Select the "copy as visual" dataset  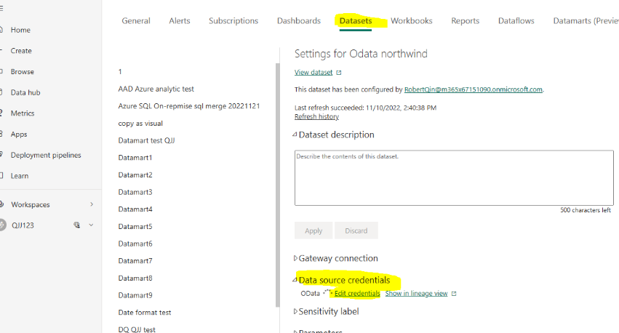pos(140,124)
